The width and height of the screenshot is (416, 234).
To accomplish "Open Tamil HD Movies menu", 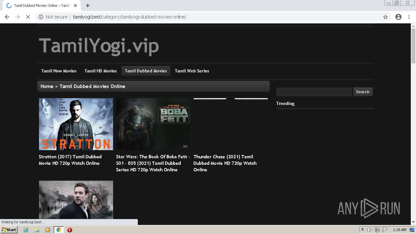I will click(x=100, y=71).
